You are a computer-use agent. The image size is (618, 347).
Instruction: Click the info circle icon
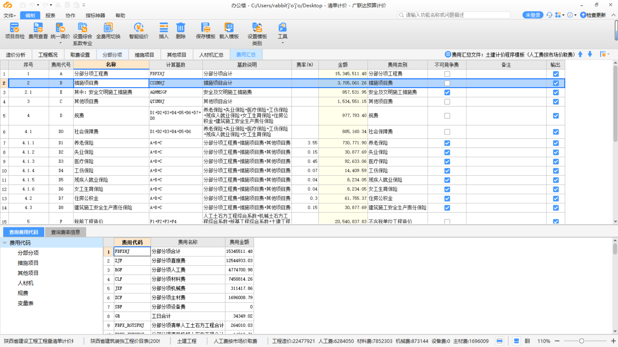coord(570,15)
